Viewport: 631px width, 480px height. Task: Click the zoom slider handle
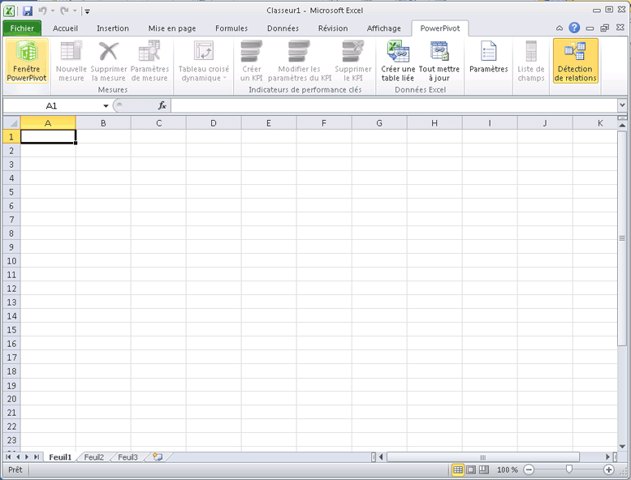569,469
